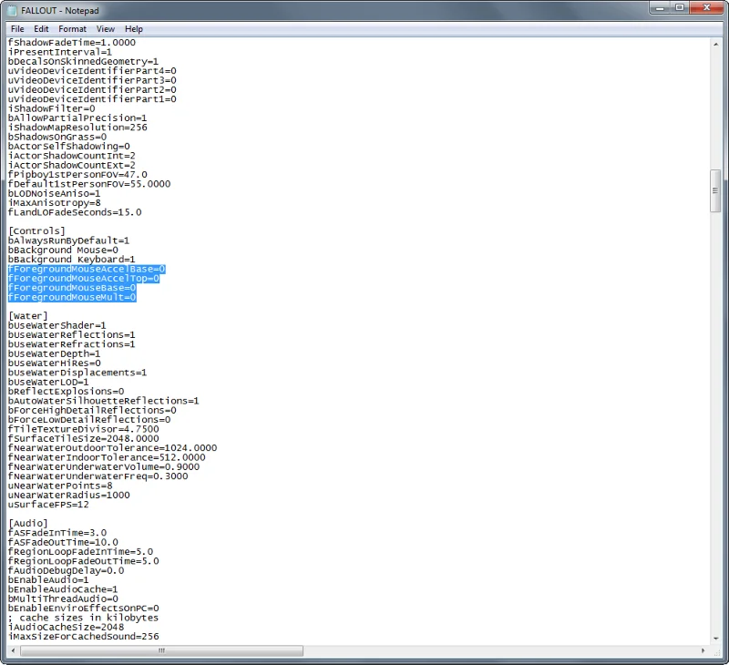The width and height of the screenshot is (729, 665).
Task: Close the FALLOUT Notepad window
Action: tap(706, 8)
